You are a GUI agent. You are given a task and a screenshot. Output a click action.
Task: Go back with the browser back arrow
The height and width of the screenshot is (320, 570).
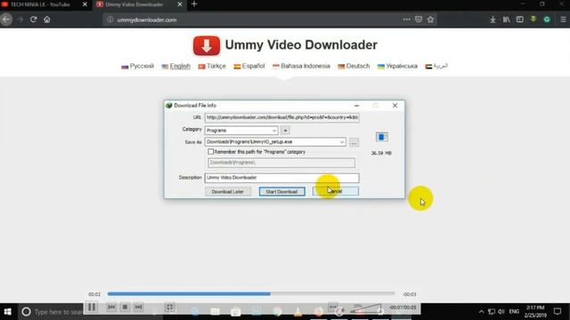click(6, 20)
